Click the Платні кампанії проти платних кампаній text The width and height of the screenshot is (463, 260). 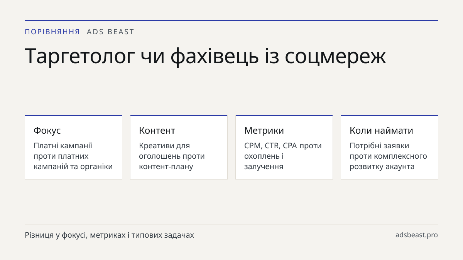[x=73, y=156]
